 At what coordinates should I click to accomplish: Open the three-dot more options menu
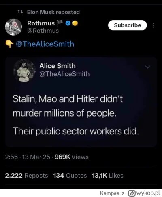coord(153,25)
